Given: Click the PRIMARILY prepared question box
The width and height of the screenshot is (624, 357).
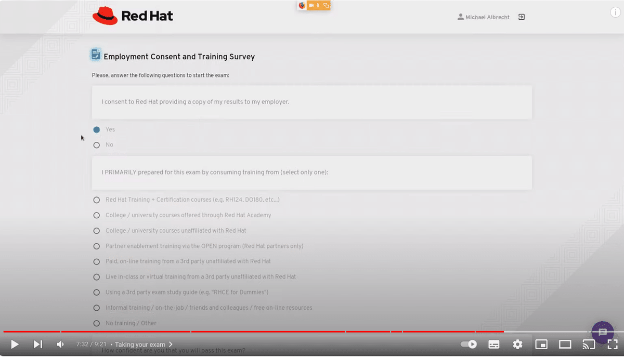Looking at the screenshot, I should click(x=311, y=173).
